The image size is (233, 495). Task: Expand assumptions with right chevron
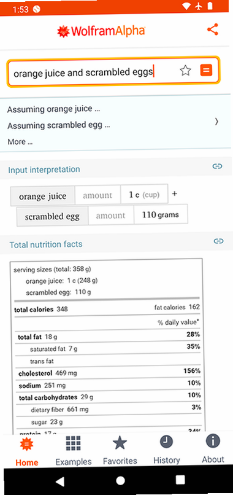click(216, 122)
